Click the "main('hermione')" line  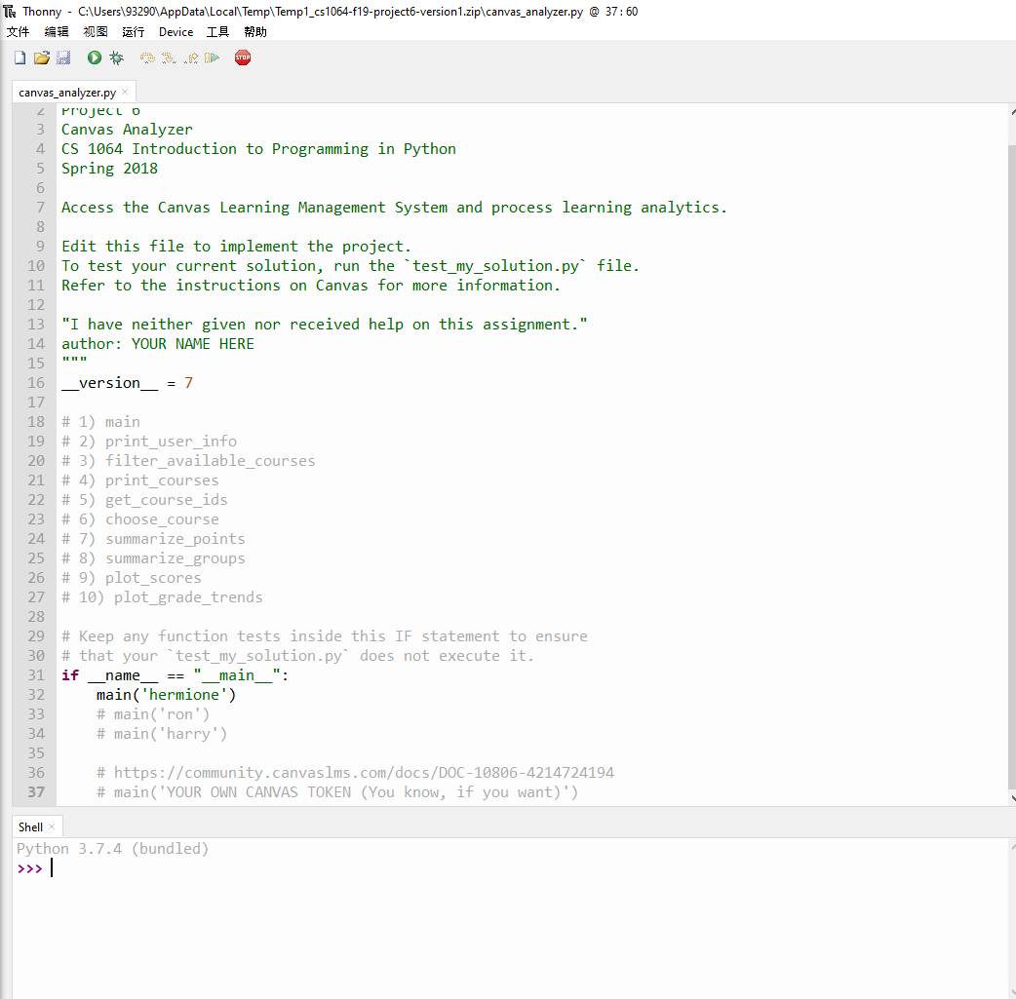pyautogui.click(x=167, y=695)
